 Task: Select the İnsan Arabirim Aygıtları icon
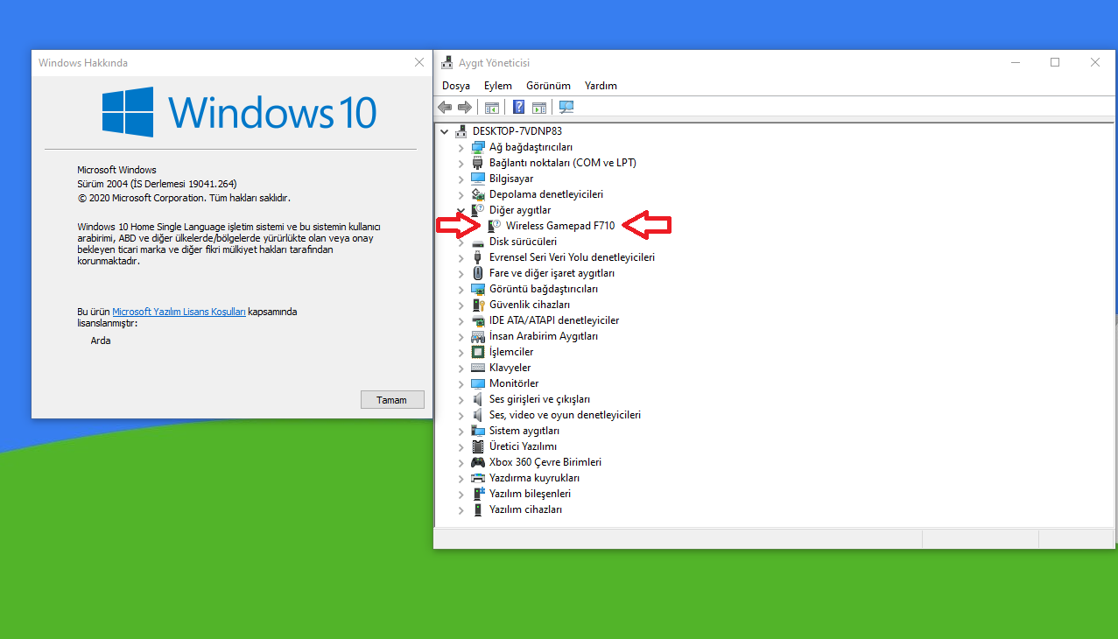pos(478,336)
